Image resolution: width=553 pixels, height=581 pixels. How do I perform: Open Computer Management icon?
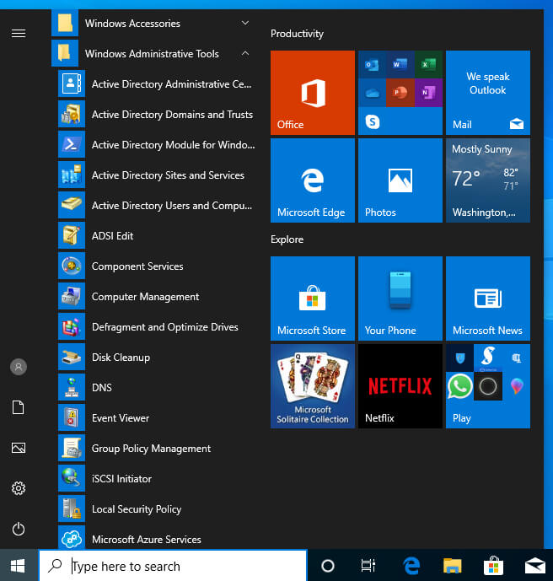pyautogui.click(x=72, y=297)
